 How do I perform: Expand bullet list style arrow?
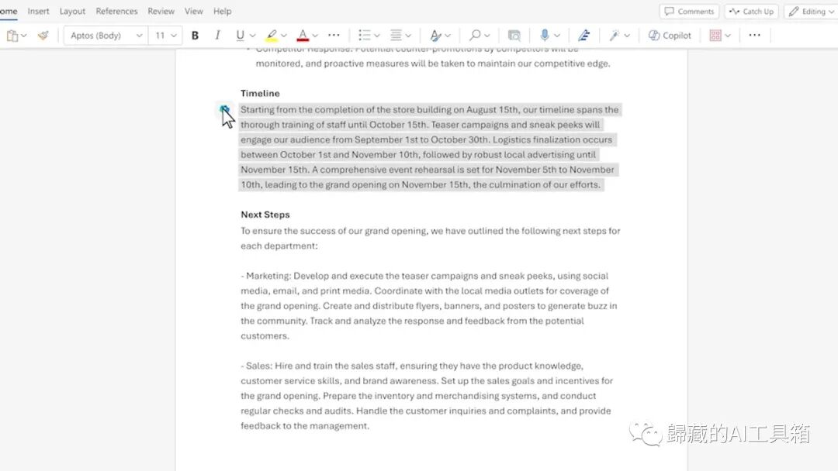click(x=377, y=36)
